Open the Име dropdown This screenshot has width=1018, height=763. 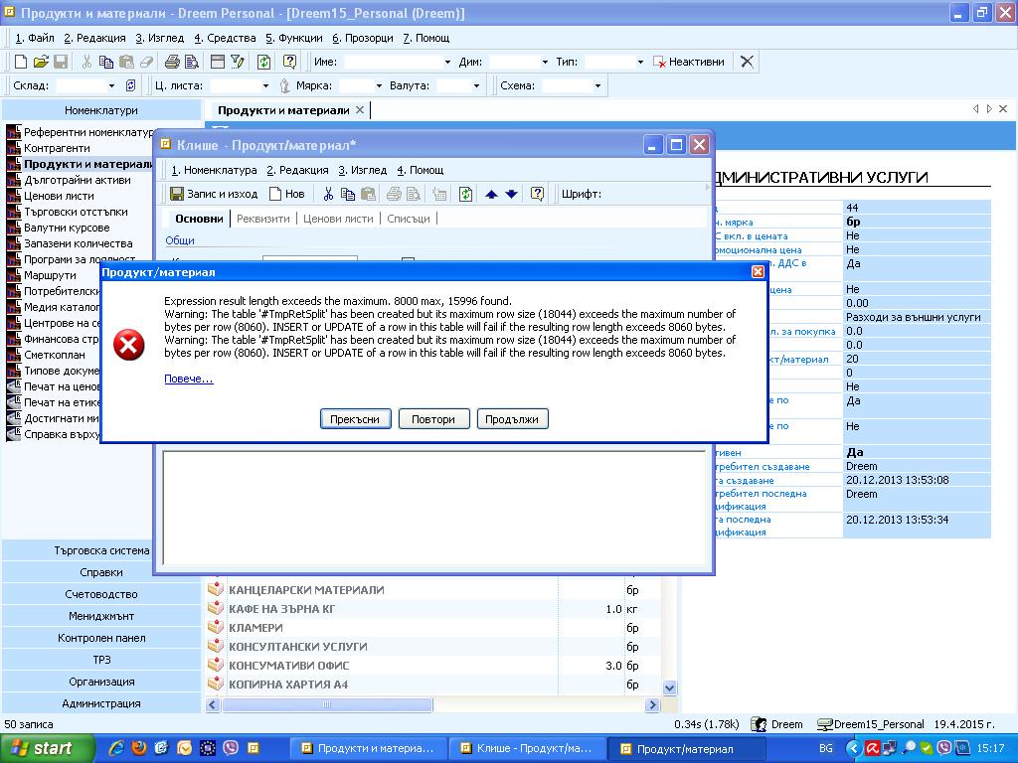coord(447,62)
